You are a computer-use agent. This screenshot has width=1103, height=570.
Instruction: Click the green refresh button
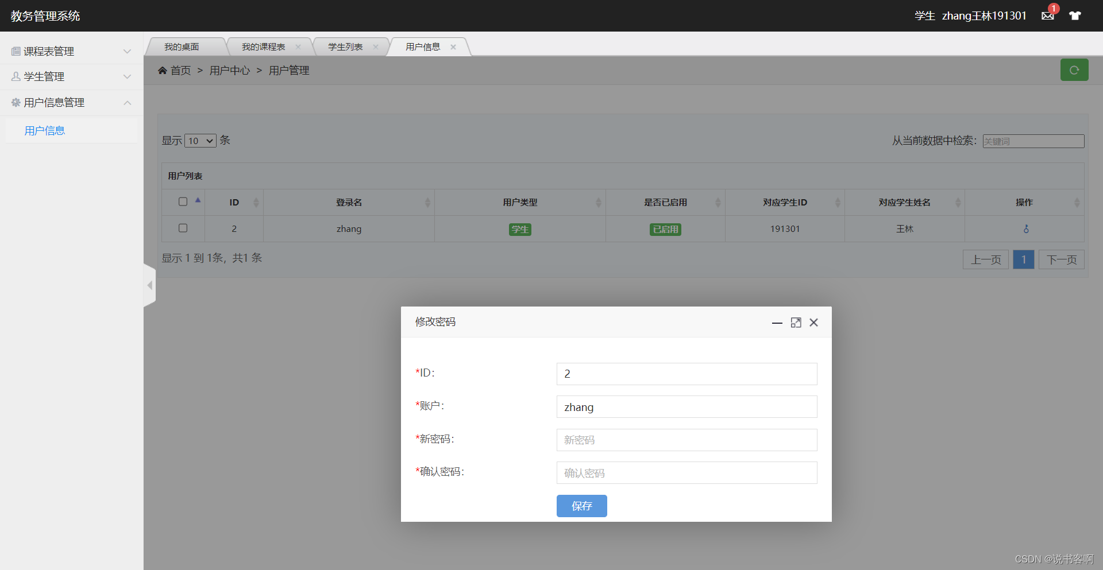[1074, 70]
